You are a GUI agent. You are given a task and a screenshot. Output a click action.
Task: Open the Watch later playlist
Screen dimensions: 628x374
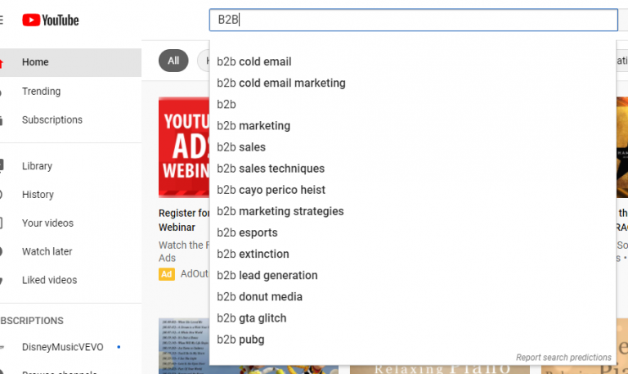tap(70, 251)
